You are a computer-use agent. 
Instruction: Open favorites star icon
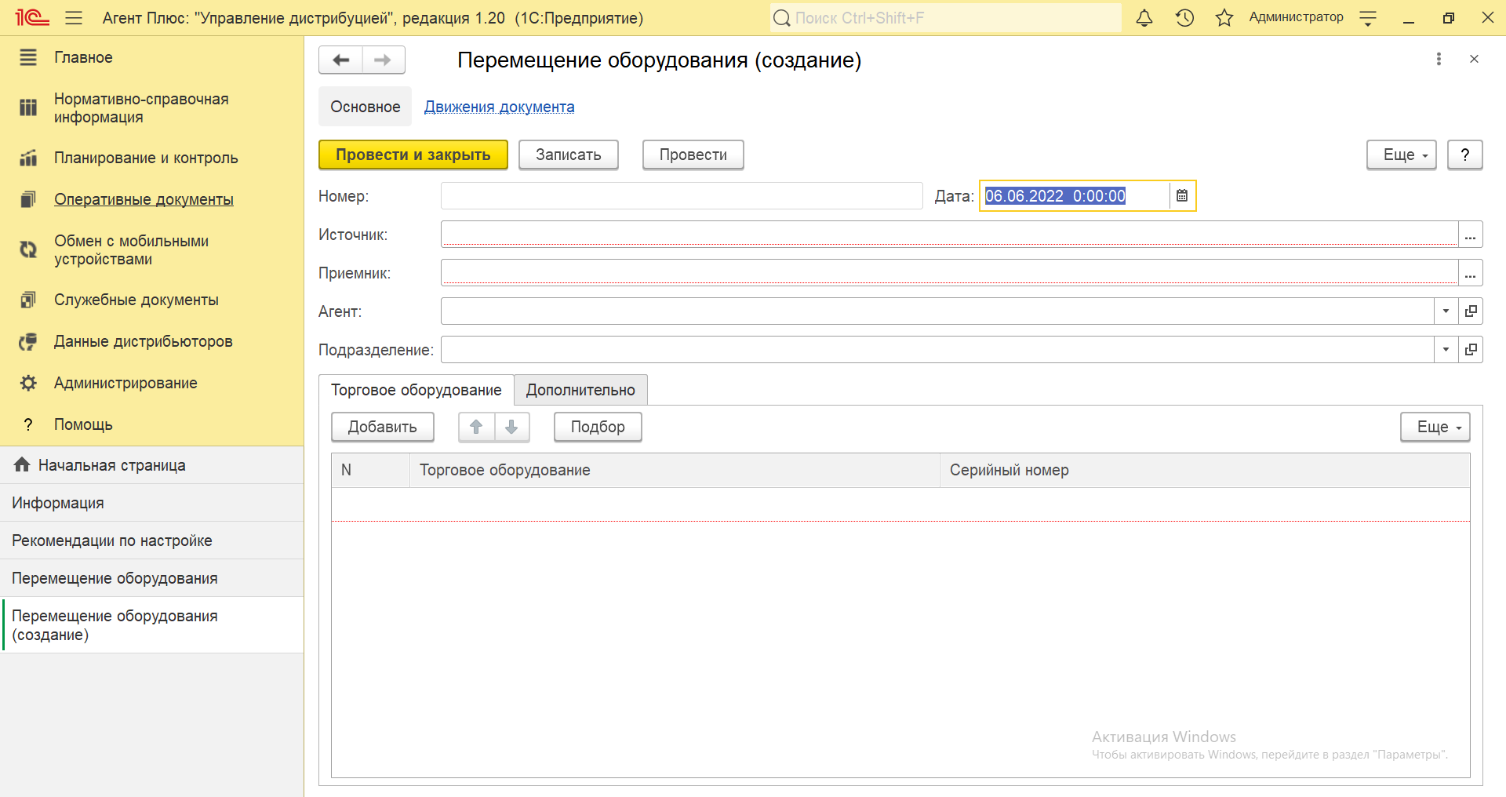[x=1224, y=18]
